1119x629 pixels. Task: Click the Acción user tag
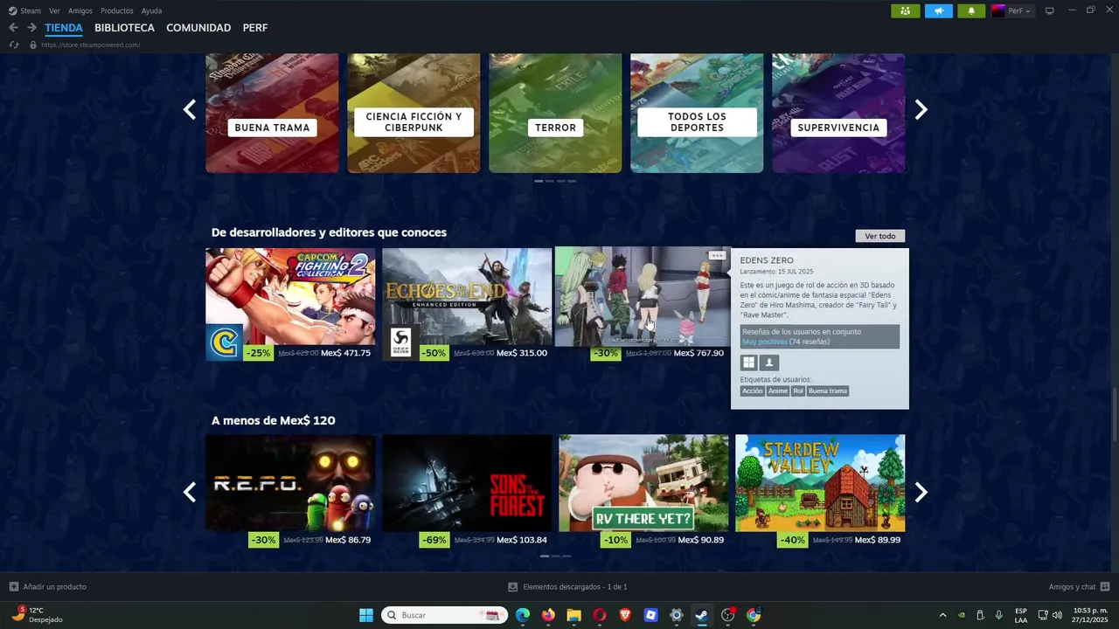pos(753,391)
